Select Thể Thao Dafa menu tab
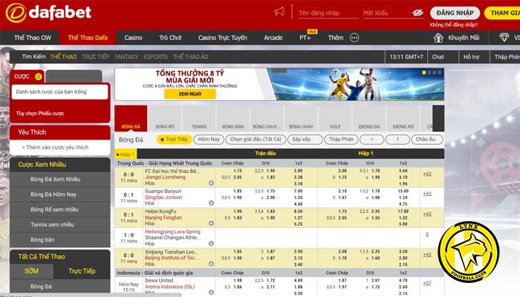 [88, 38]
